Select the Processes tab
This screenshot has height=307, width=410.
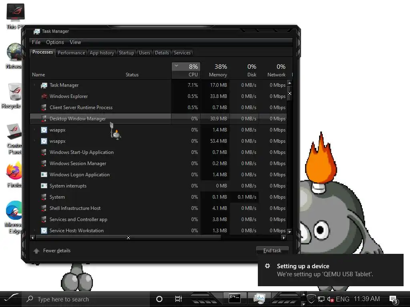tap(42, 52)
